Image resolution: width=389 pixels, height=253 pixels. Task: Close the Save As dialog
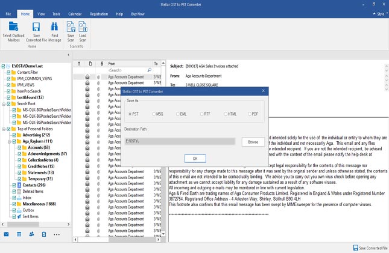(263, 91)
